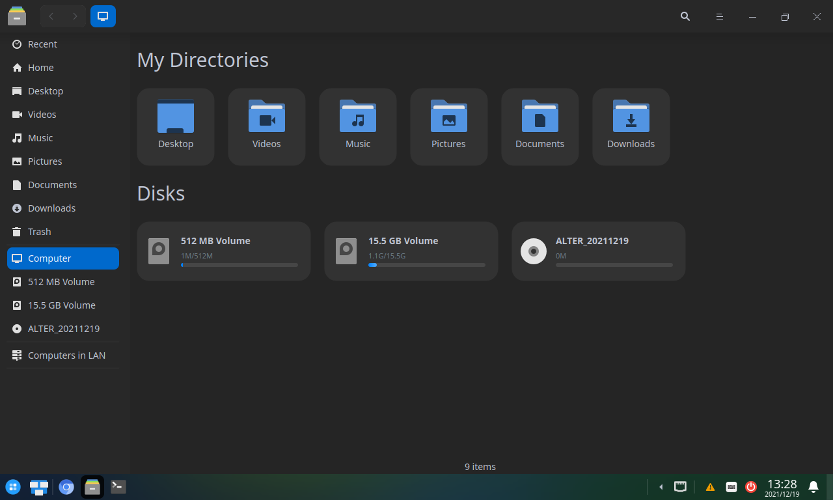The image size is (833, 500).
Task: Click the red power button in tray
Action: pos(751,486)
